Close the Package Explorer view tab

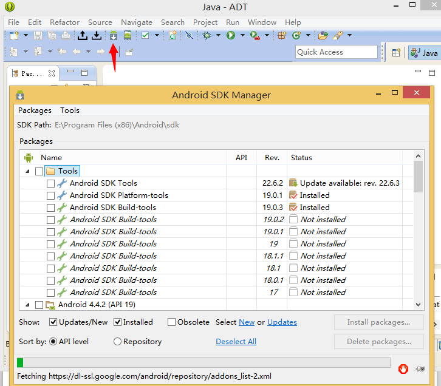52,73
